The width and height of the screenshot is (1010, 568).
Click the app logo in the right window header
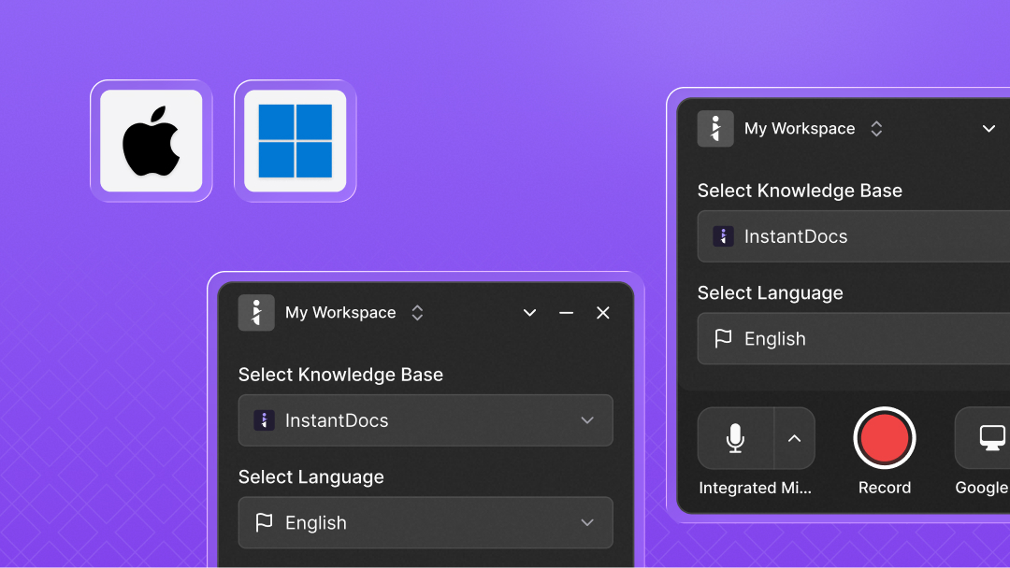(715, 129)
